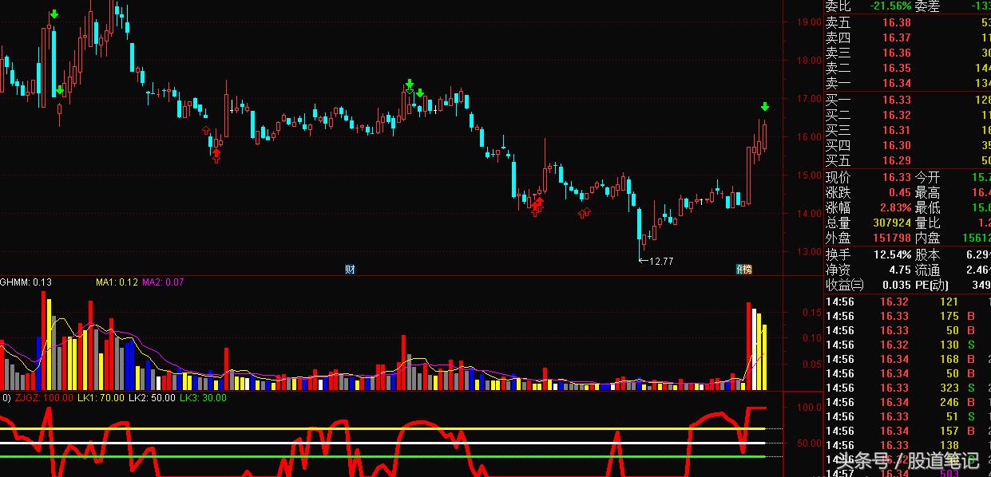Click the 100.0 oscillator axis label
The height and width of the screenshot is (477, 991).
point(811,407)
